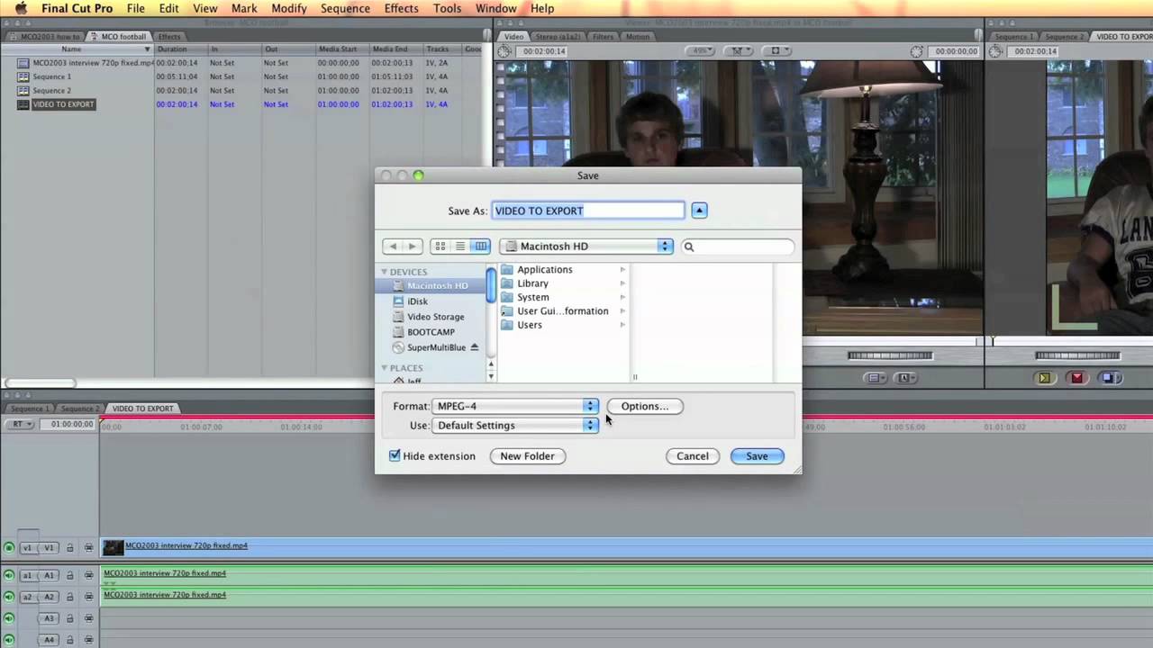Click yellow Insert edit button in Canvas

pos(1044,378)
